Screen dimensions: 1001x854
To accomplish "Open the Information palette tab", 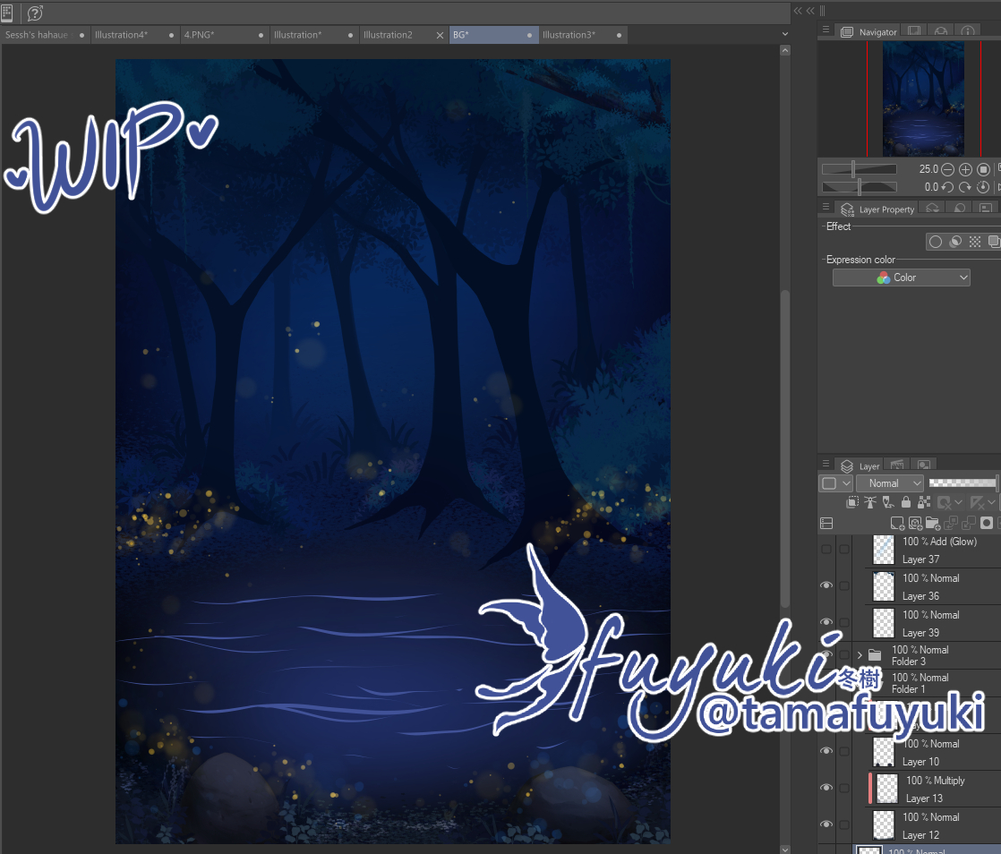I will coord(968,30).
